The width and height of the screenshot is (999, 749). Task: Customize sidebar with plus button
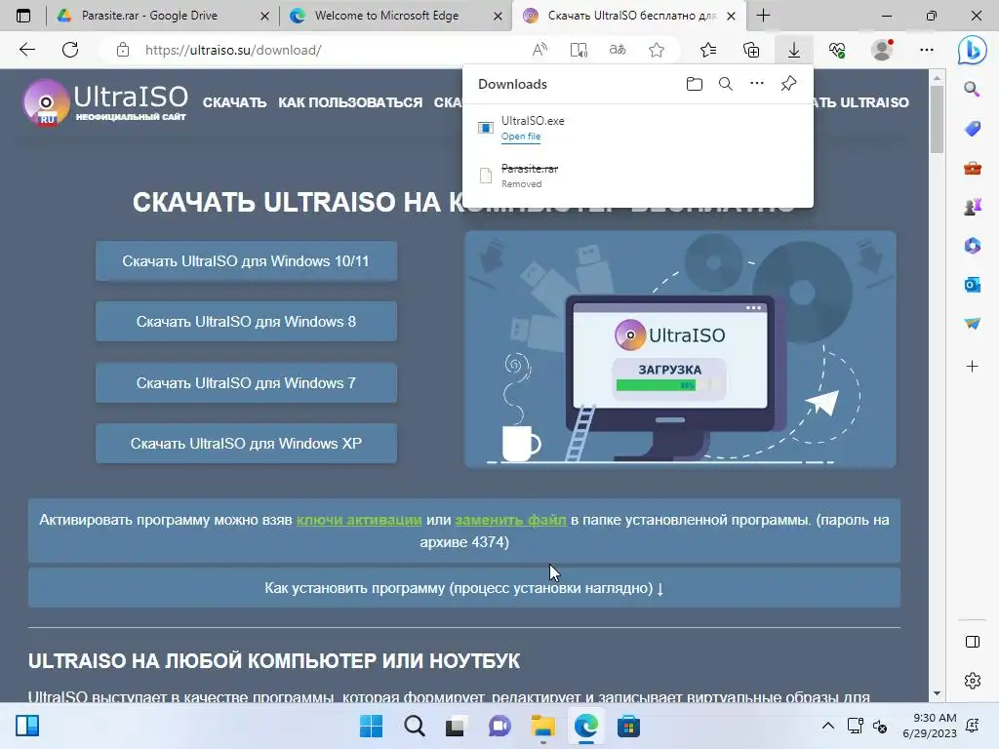(973, 367)
